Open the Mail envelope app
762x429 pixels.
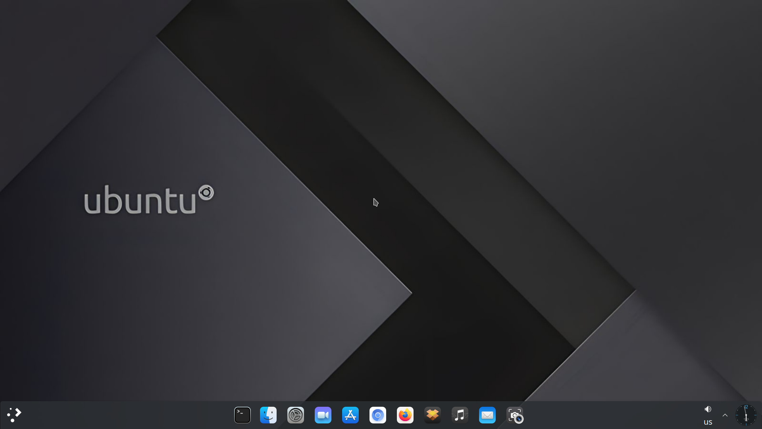487,415
